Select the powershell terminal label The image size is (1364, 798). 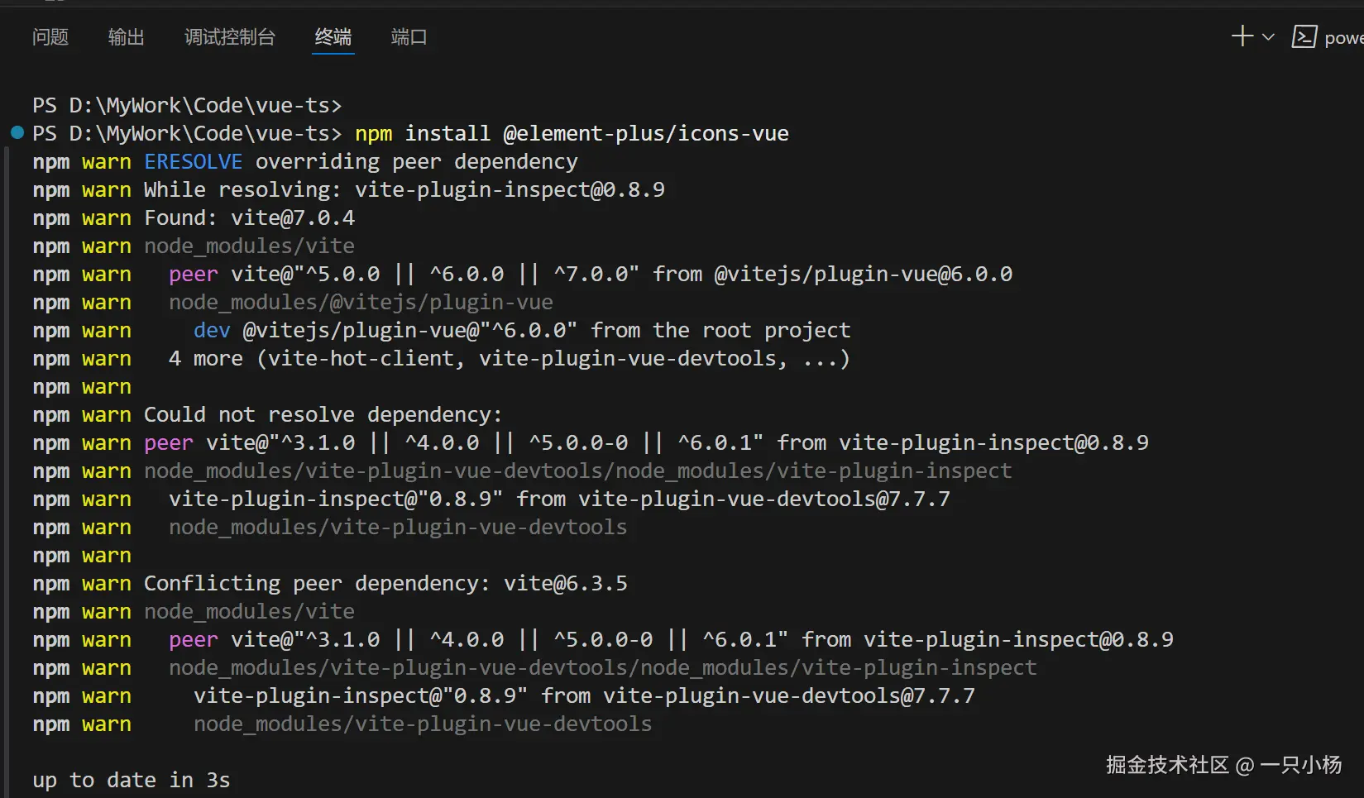[1343, 38]
